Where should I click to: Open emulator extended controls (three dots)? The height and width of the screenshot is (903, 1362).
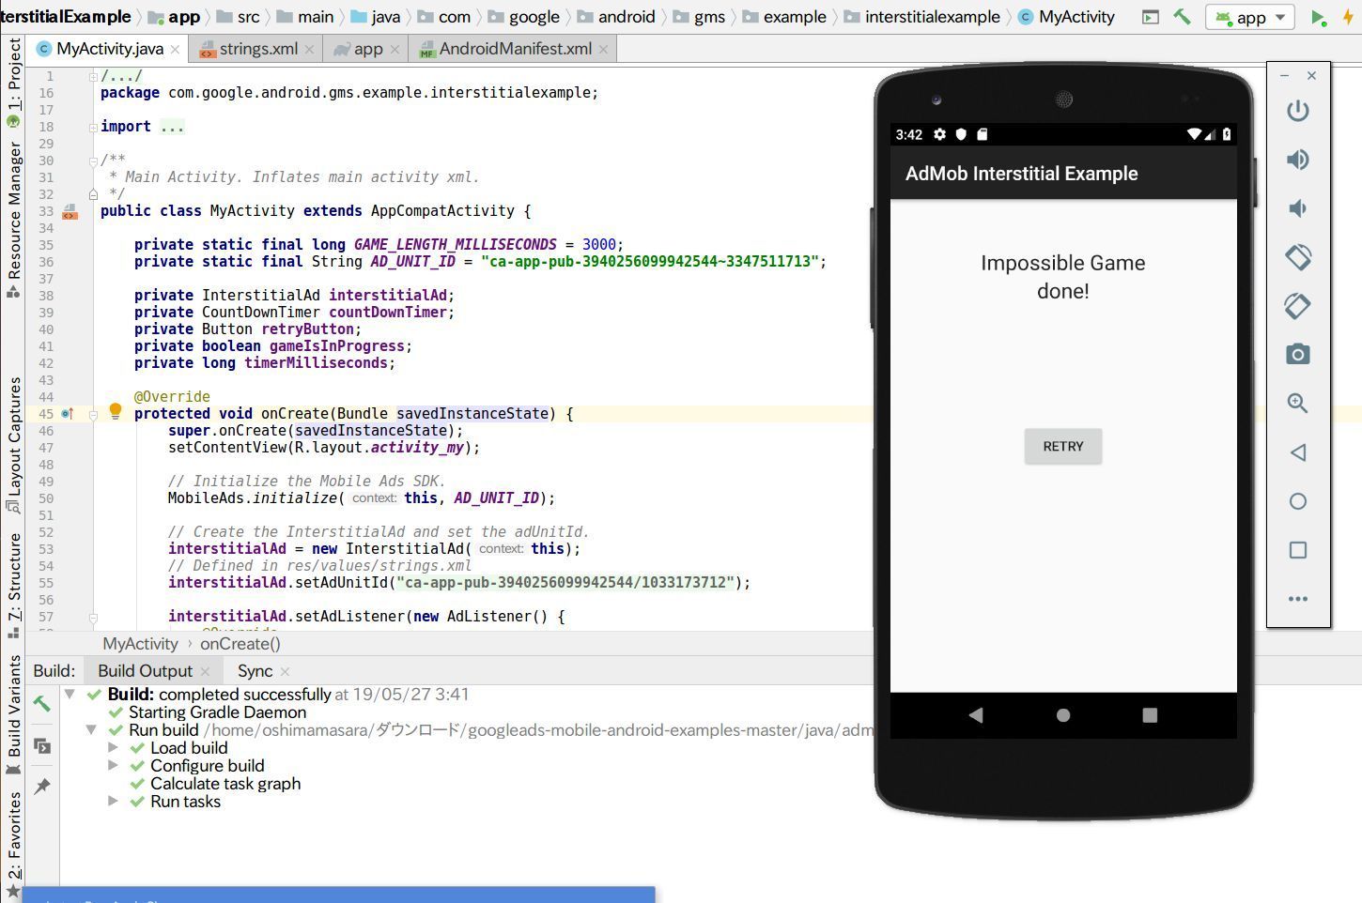pos(1297,599)
